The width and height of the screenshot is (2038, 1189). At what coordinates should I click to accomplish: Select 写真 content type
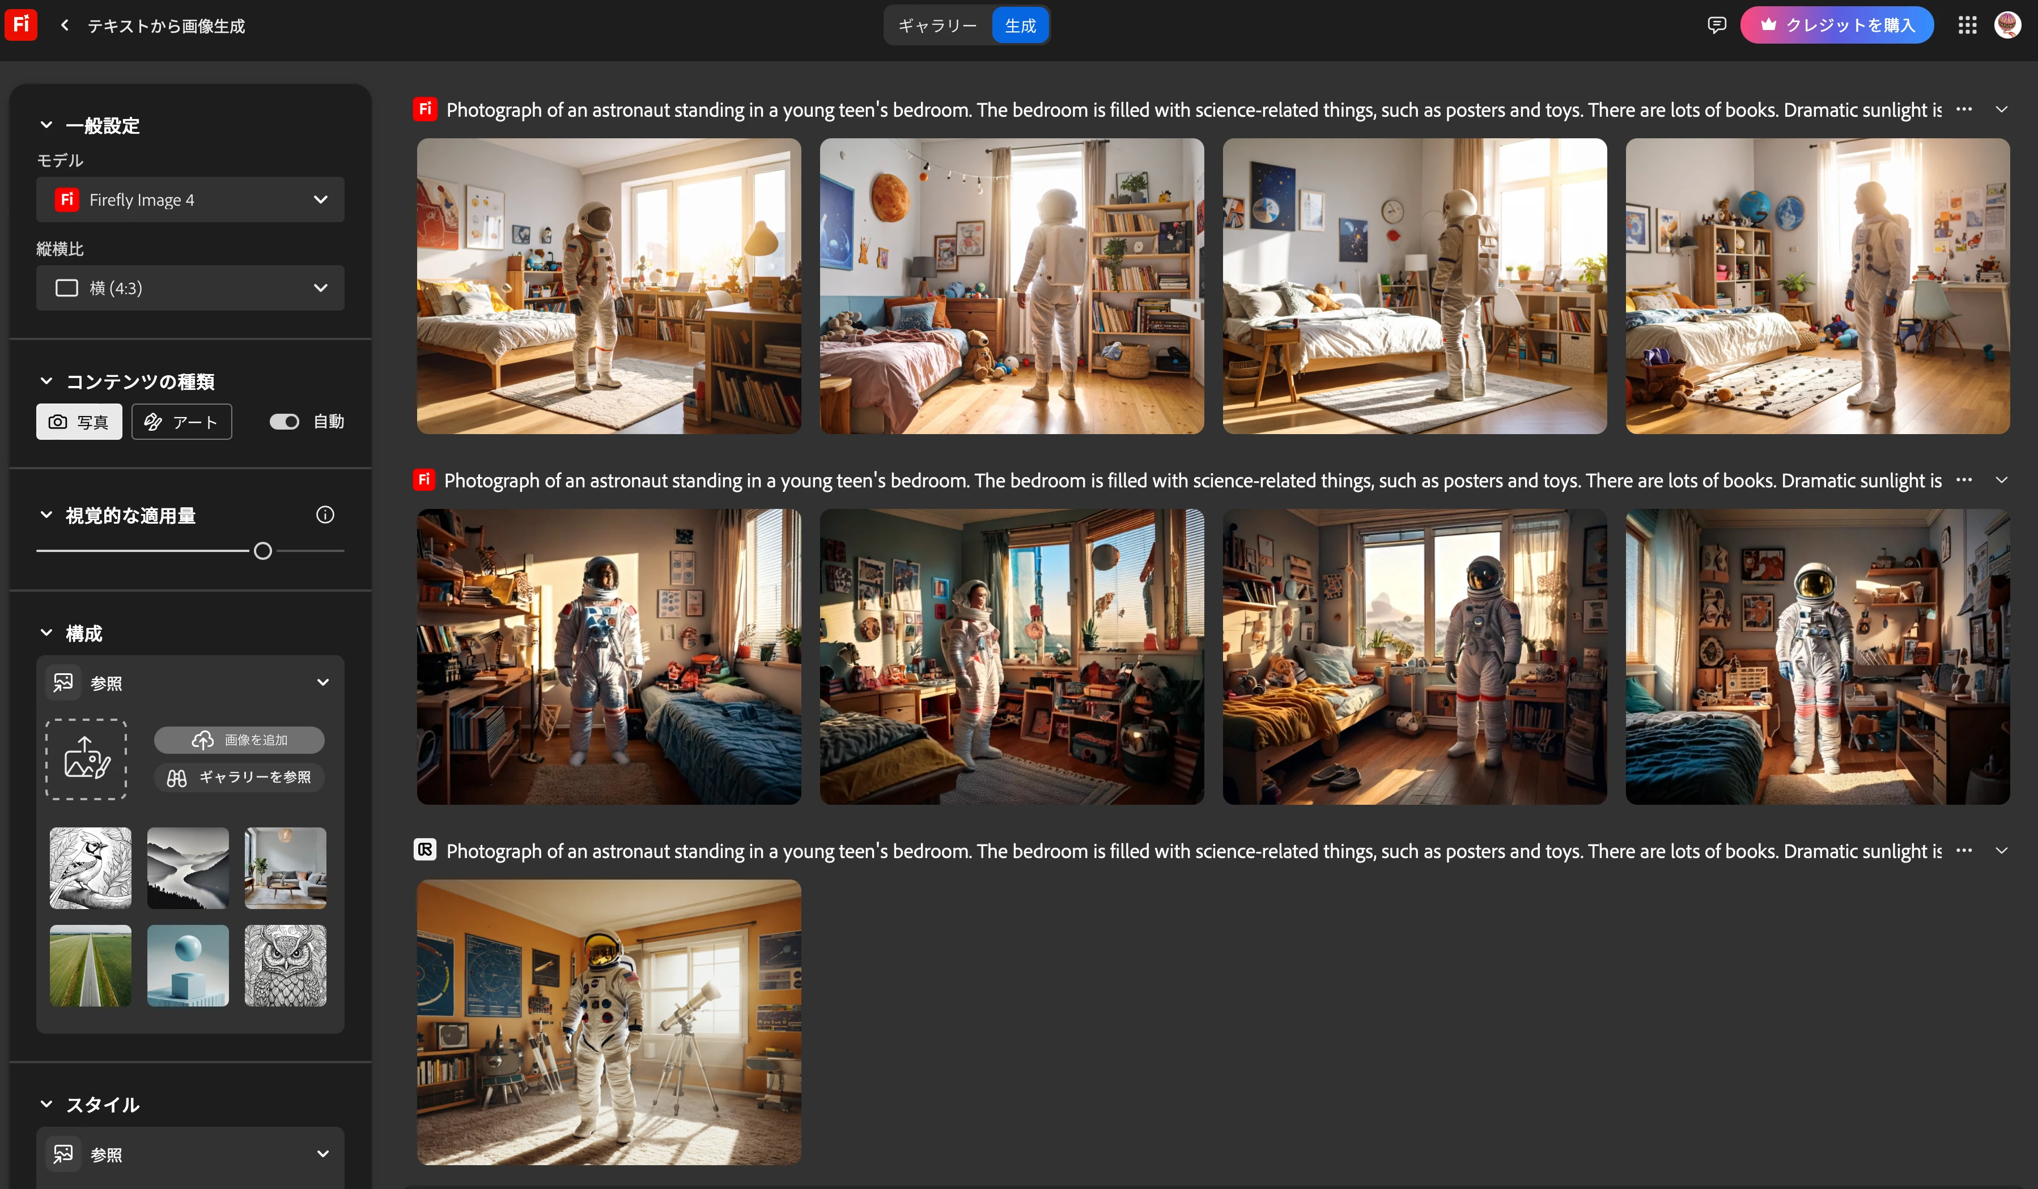[x=79, y=422]
